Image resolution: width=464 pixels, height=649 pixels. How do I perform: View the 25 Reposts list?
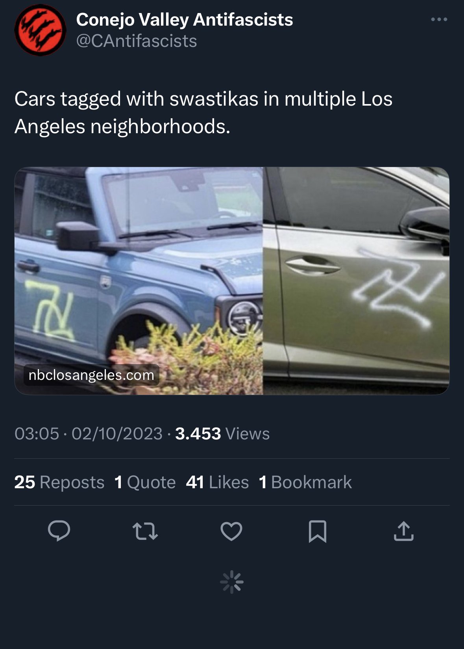click(x=59, y=482)
